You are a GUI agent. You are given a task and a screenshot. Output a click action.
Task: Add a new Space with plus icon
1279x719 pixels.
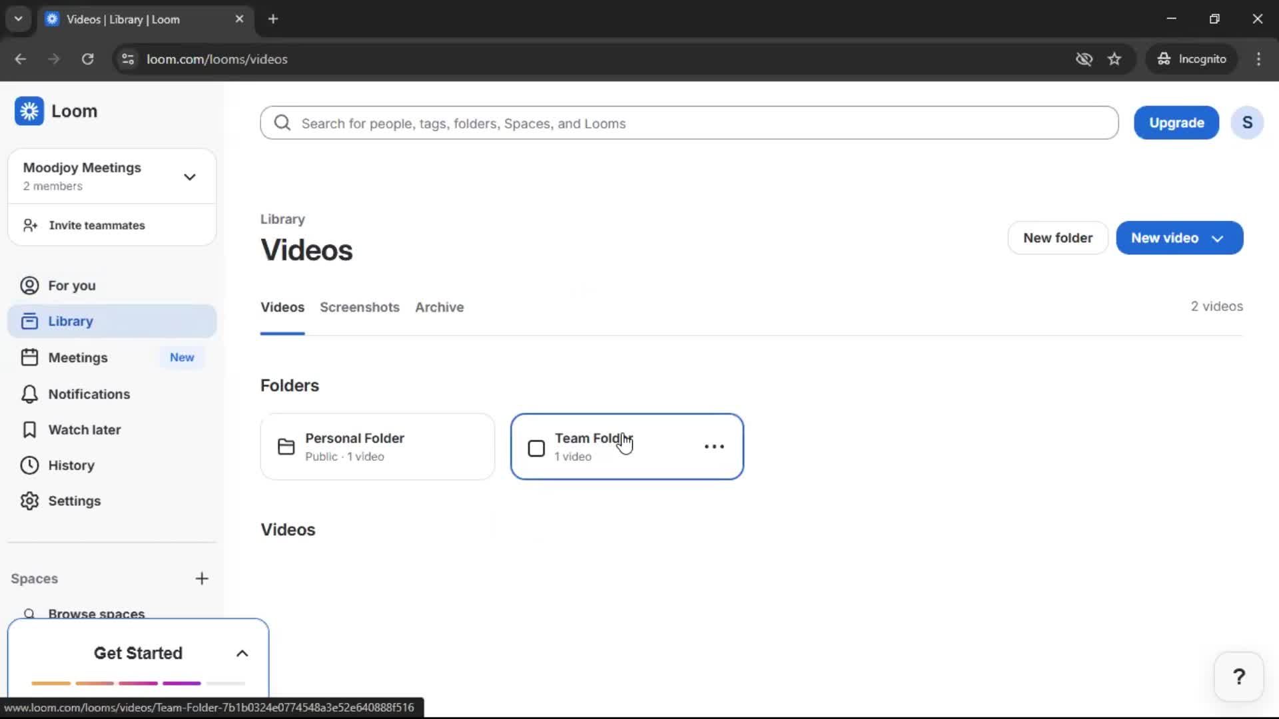click(x=202, y=579)
